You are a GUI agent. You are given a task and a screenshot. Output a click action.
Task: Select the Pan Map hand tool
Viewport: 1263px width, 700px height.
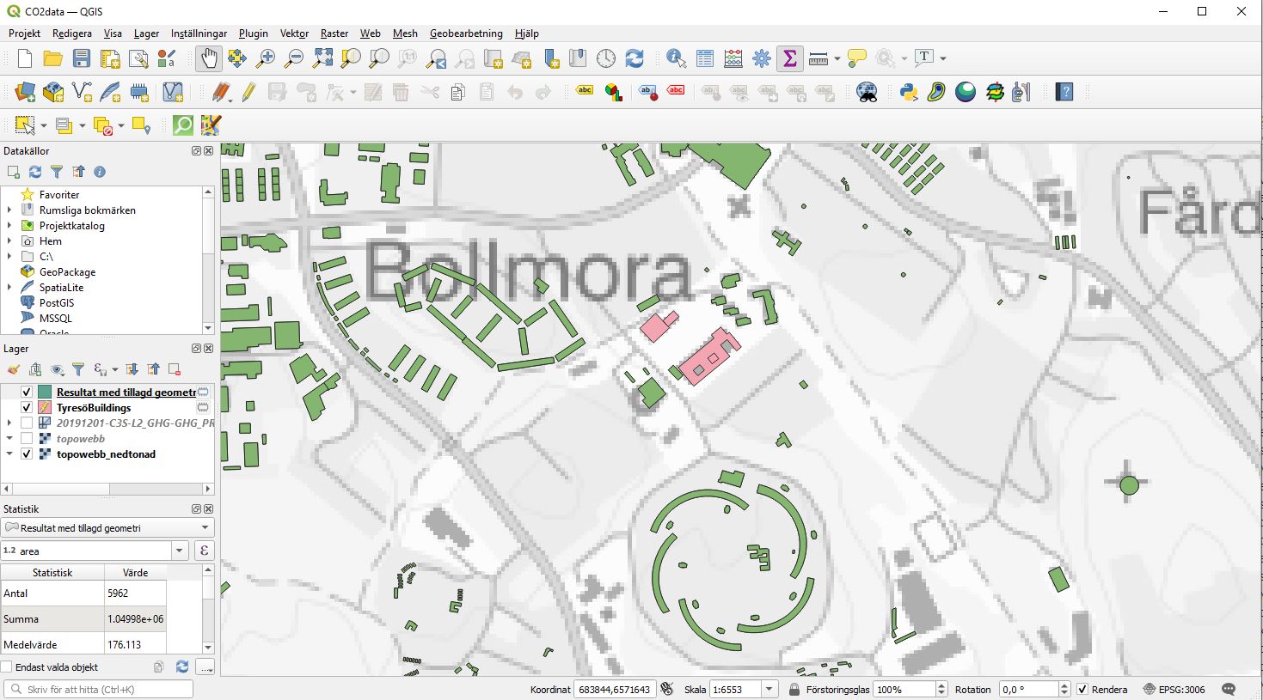click(208, 58)
